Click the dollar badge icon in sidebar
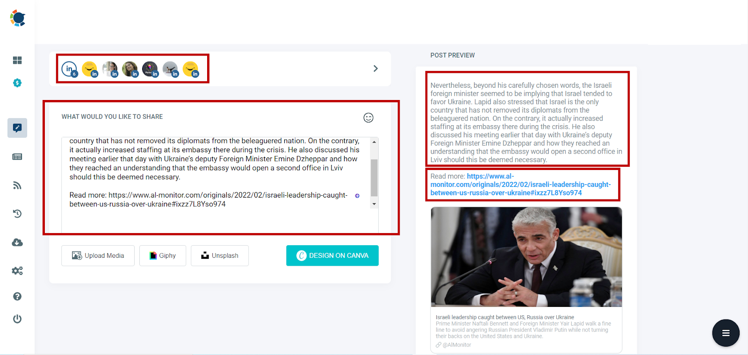This screenshot has width=748, height=355. (17, 83)
